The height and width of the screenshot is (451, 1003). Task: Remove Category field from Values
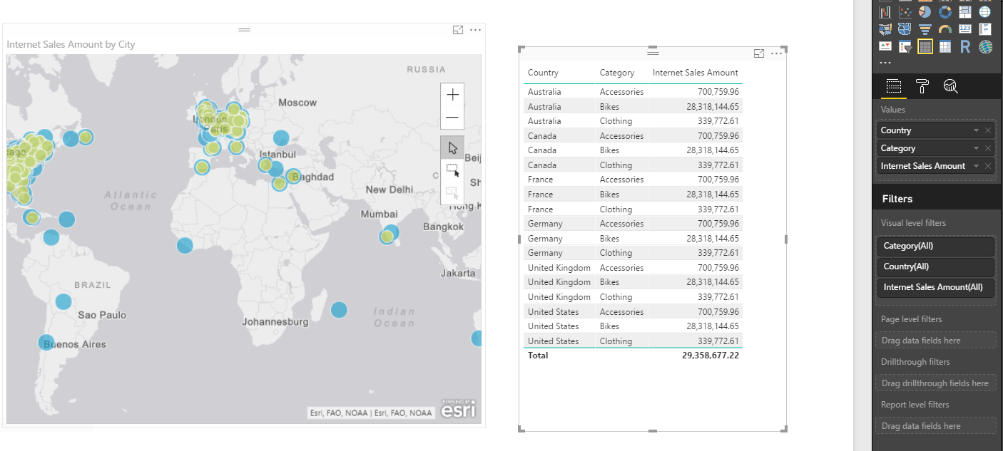(988, 148)
